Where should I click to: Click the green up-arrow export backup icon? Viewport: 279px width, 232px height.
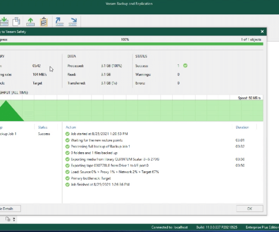coord(31,22)
